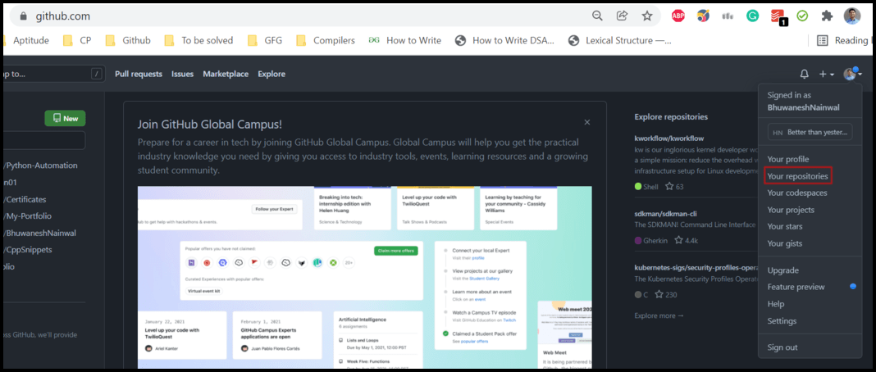
Task: Click the 230 stars icon
Action: tap(665, 294)
